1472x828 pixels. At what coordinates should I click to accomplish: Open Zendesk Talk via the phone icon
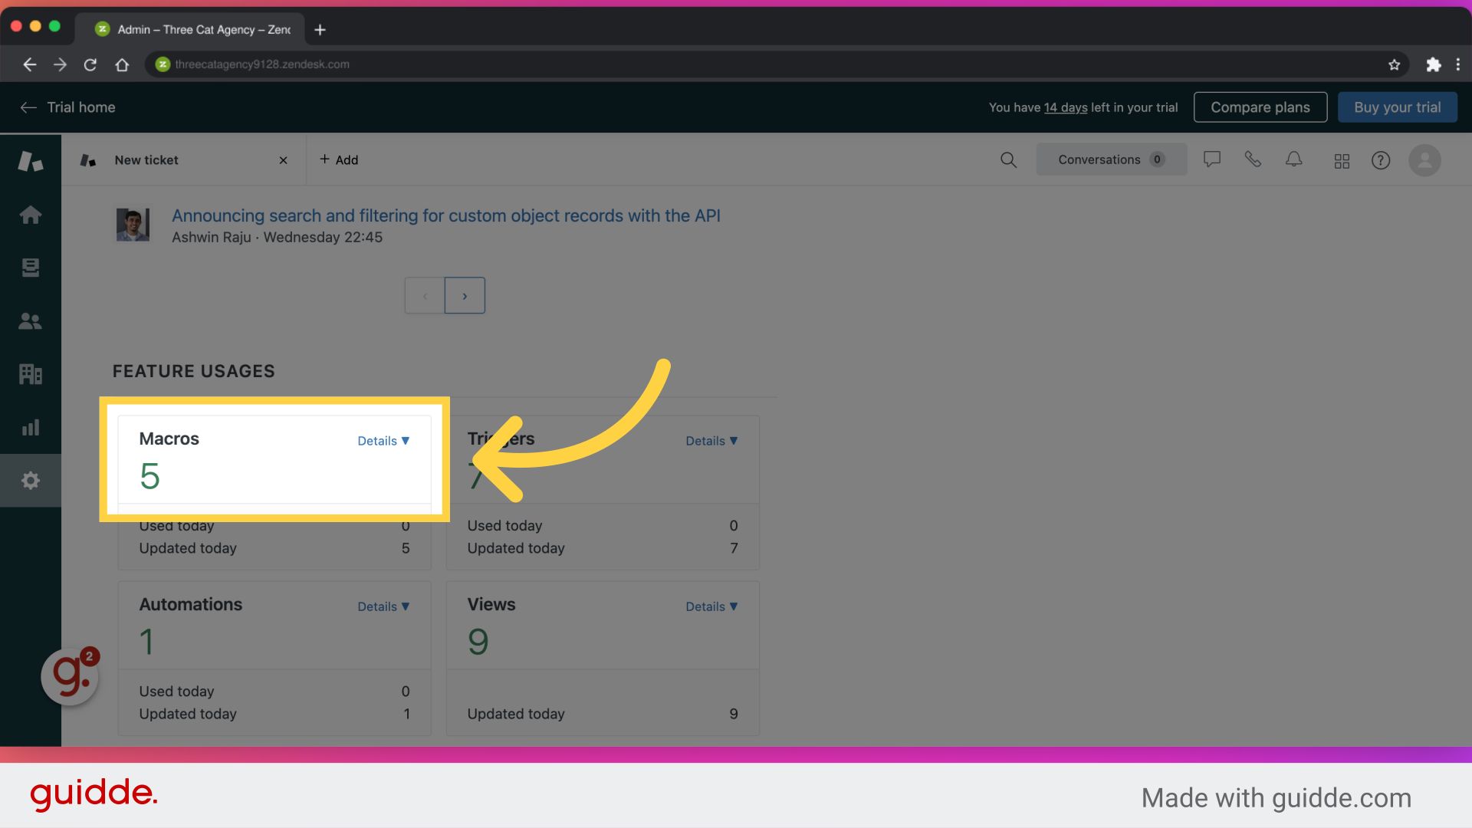(1253, 159)
